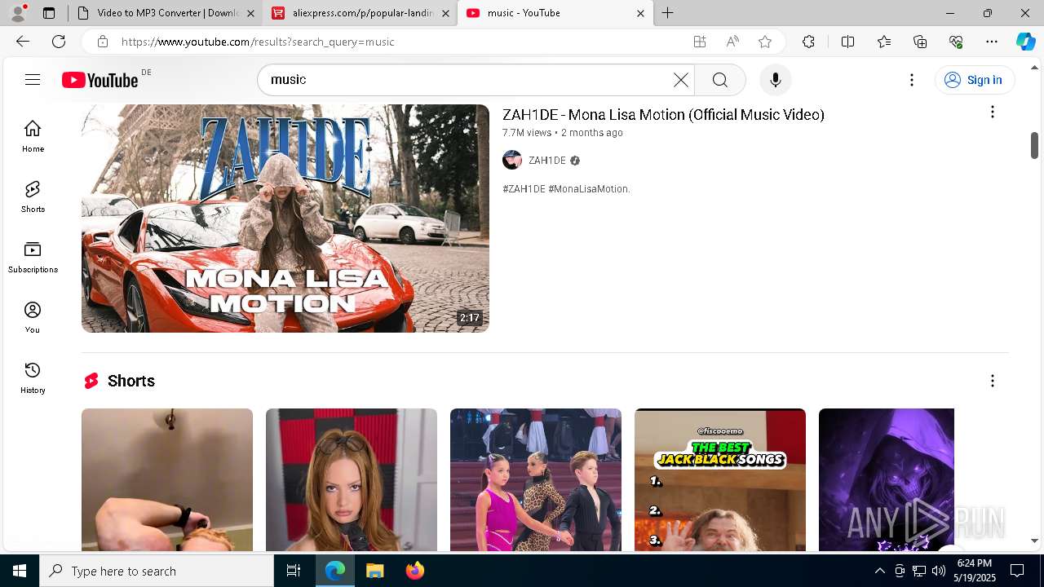Open Edge Settings and more menu
1044x587 pixels.
coord(992,42)
